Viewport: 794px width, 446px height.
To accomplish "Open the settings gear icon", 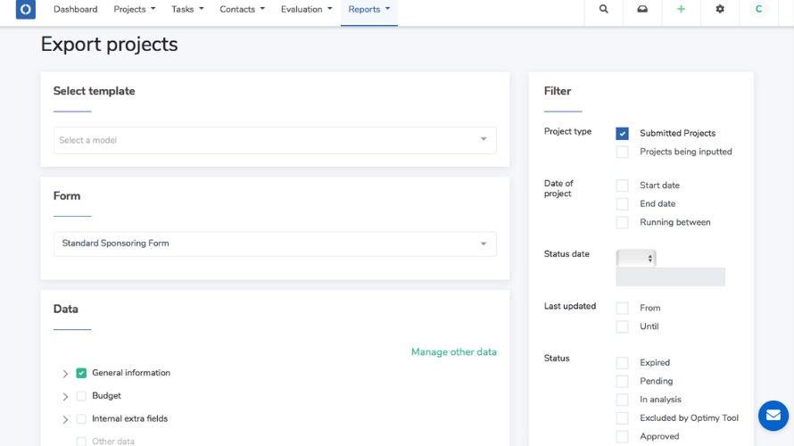I will click(x=720, y=10).
